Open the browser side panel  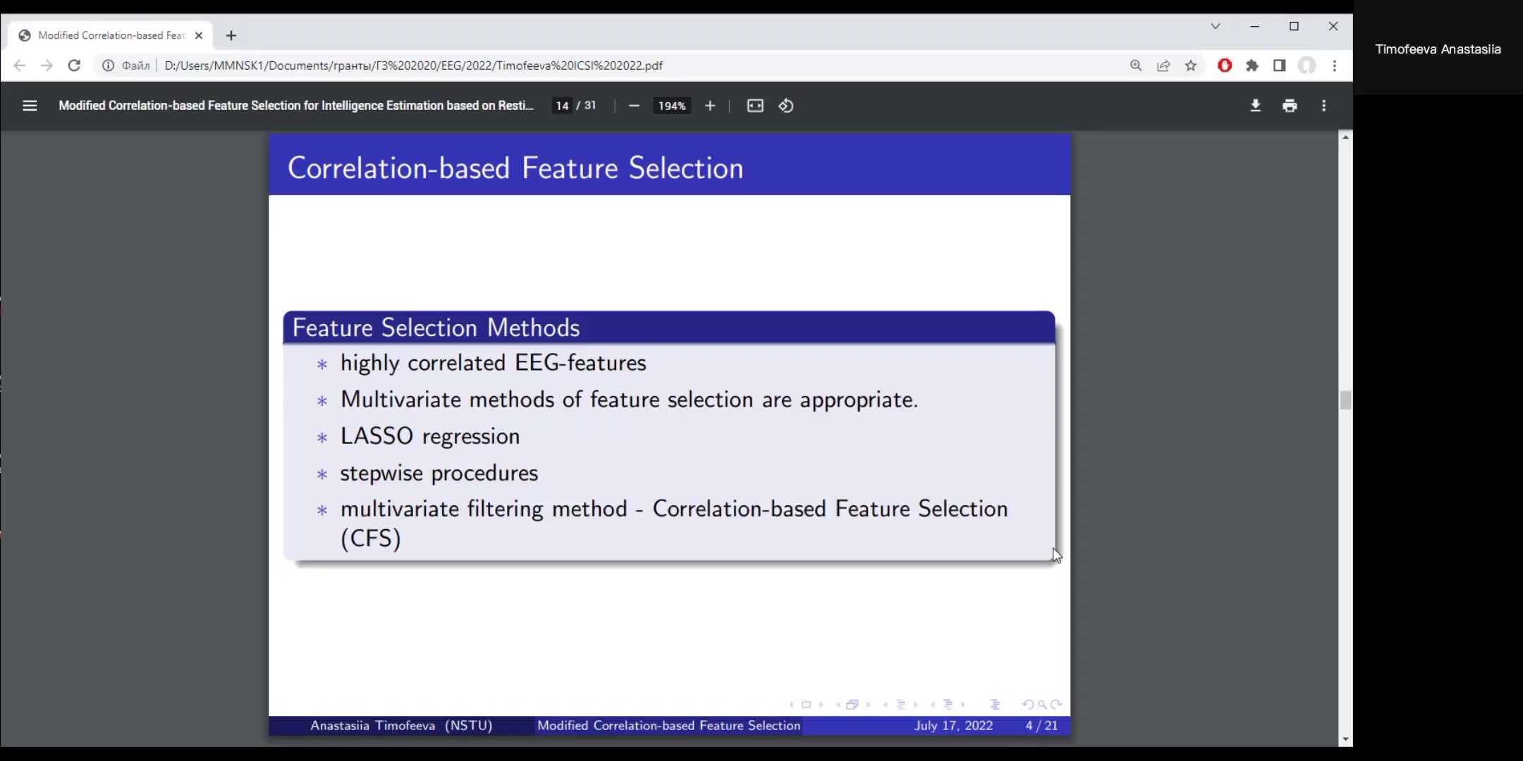pos(1279,66)
